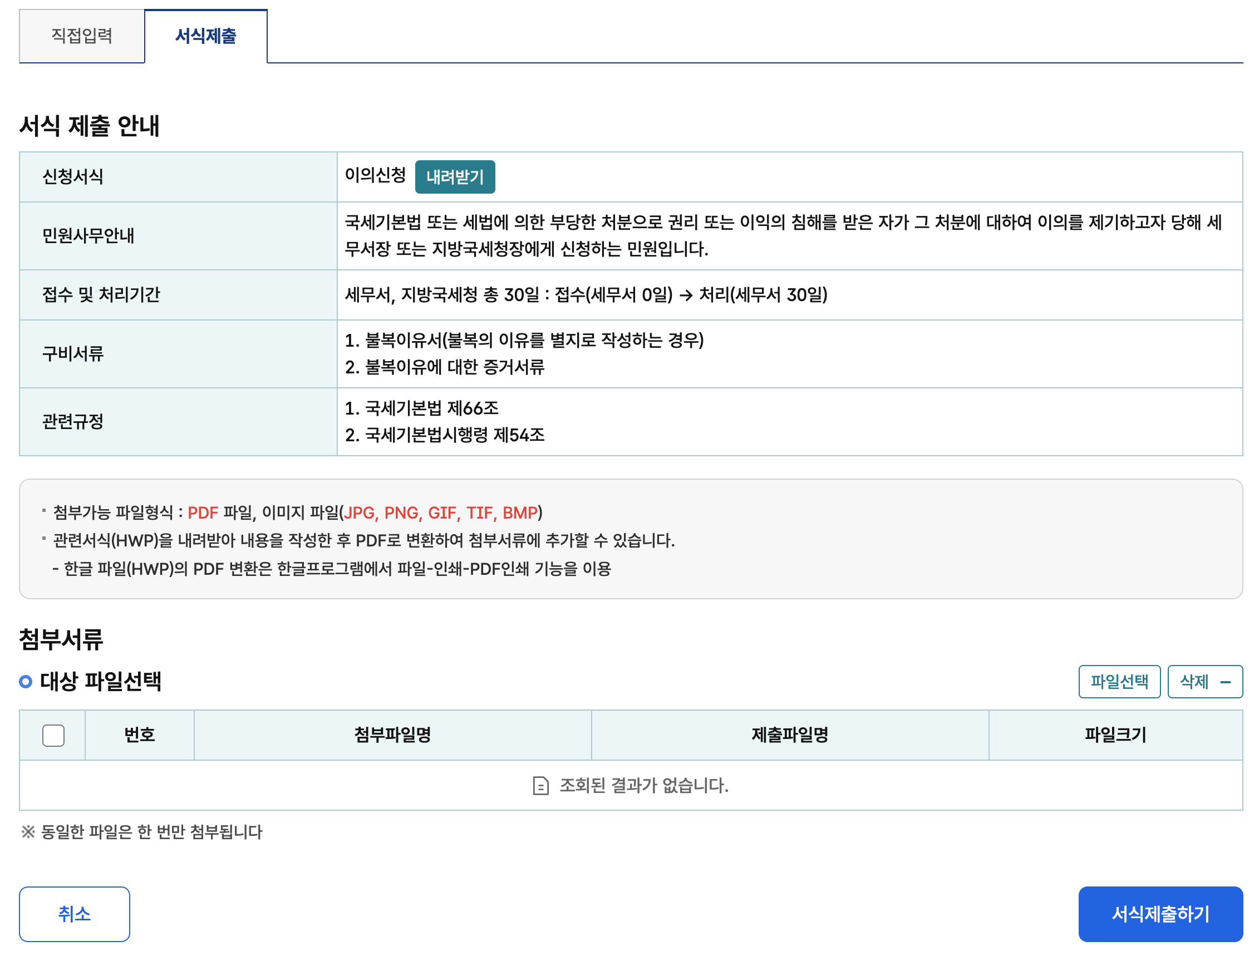This screenshot has width=1259, height=956.
Task: Click the arrow icon in 접수 및 처리기간 row
Action: [686, 295]
